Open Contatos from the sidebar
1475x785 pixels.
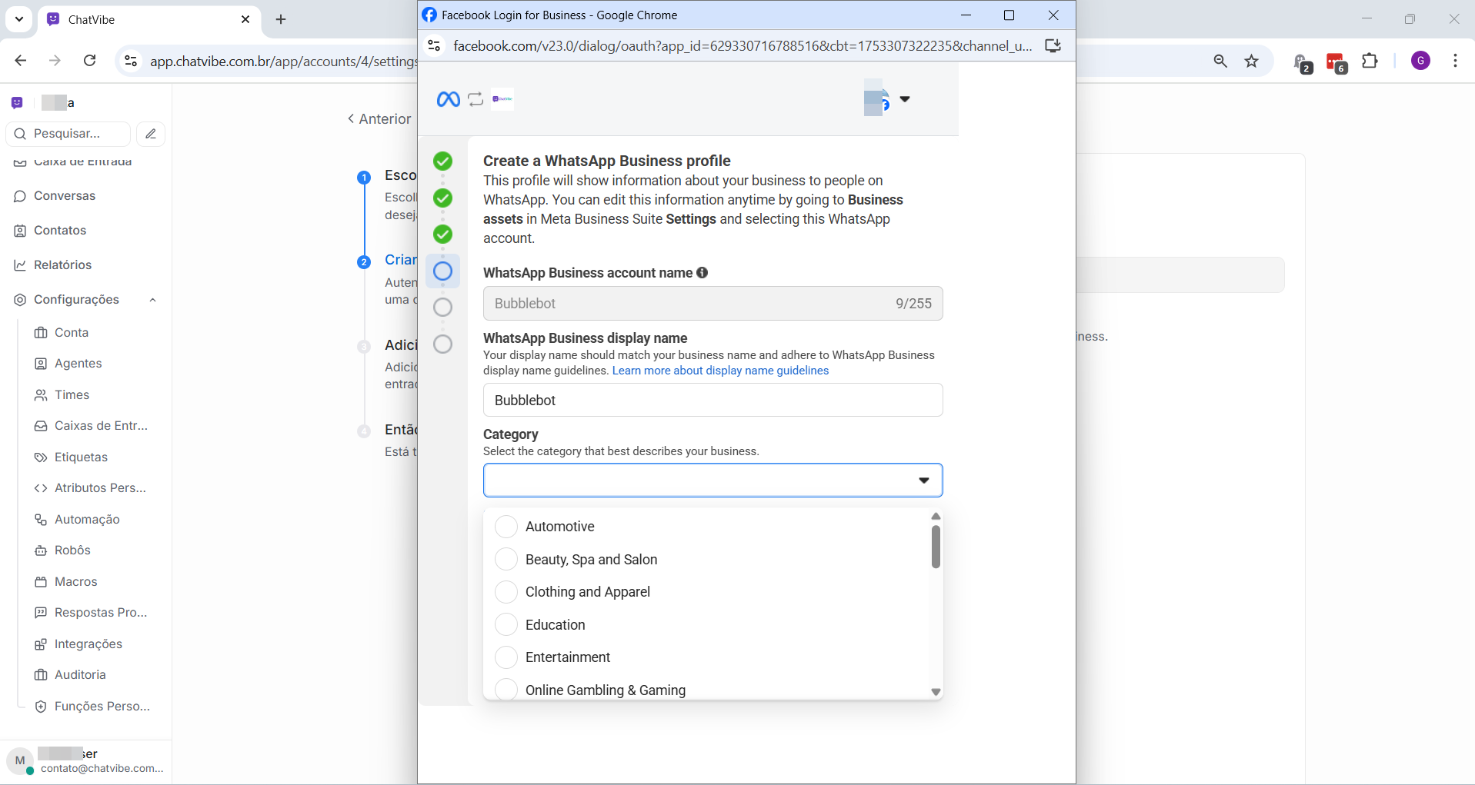coord(60,231)
